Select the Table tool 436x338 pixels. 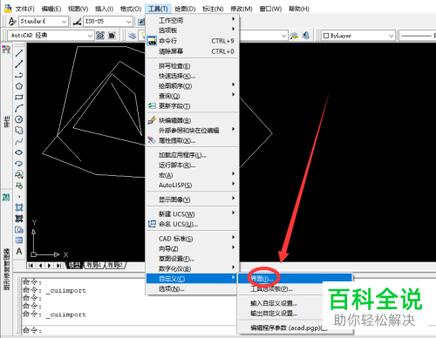click(x=19, y=240)
